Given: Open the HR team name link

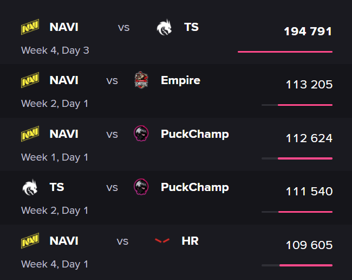Looking at the screenshot, I should tap(190, 241).
